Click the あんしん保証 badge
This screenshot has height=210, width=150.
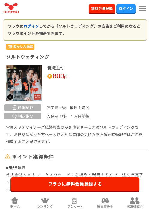point(20,46)
